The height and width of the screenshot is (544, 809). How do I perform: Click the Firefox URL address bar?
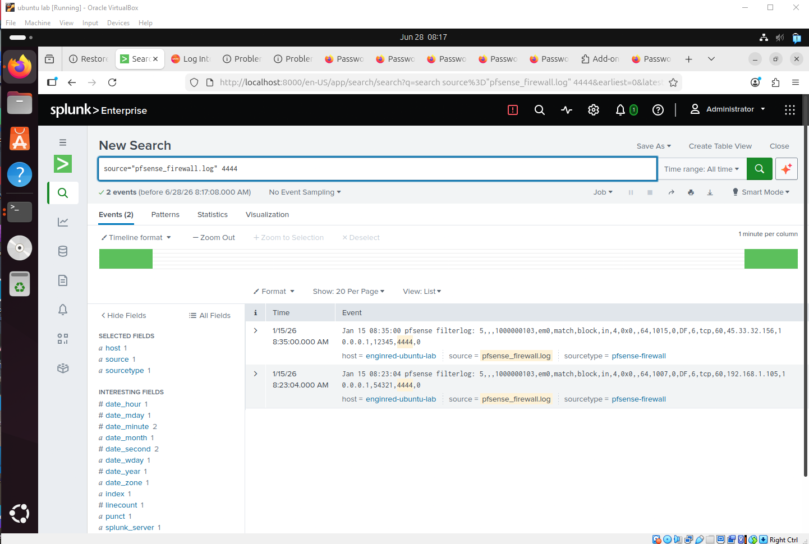(x=435, y=82)
